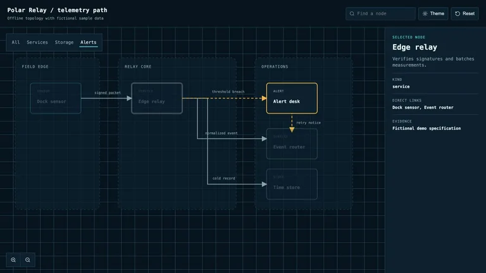The image size is (486, 273).
Task: Click the normalized event edge label
Action: click(221, 133)
